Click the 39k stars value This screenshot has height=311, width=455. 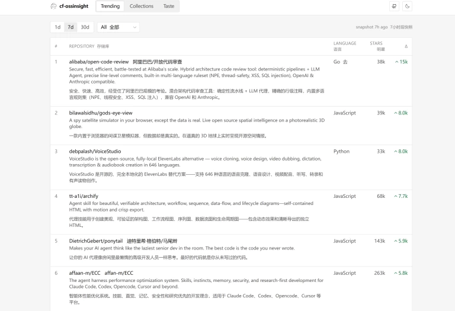click(381, 113)
